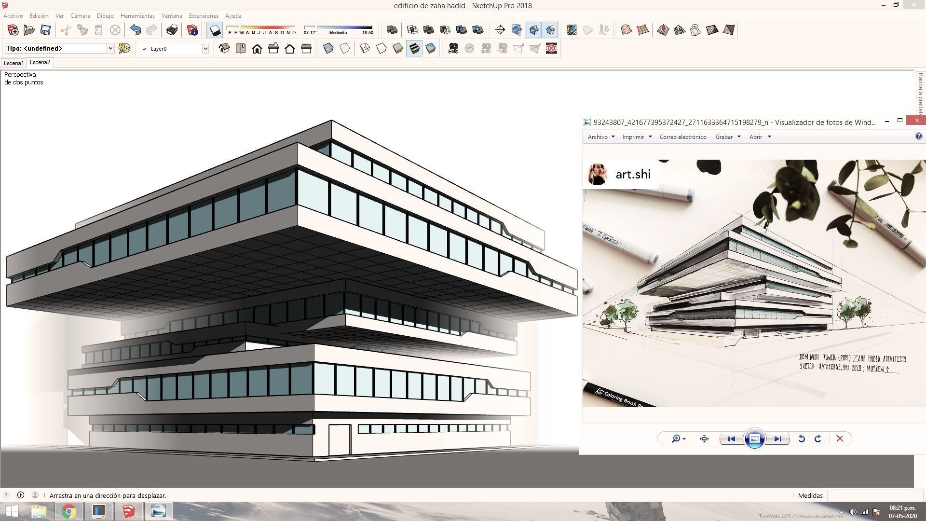926x521 pixels.
Task: Select the Outer Shell solid tool
Action: coord(392,30)
